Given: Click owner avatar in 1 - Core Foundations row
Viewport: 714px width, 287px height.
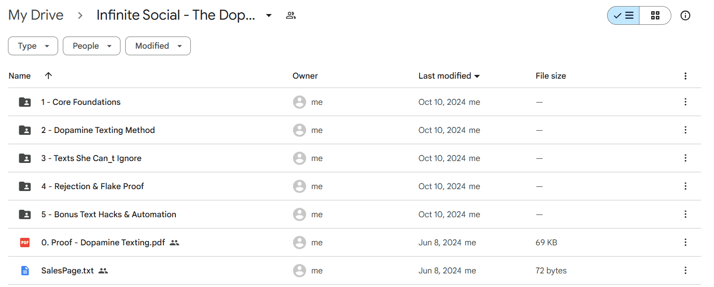Looking at the screenshot, I should pyautogui.click(x=300, y=102).
